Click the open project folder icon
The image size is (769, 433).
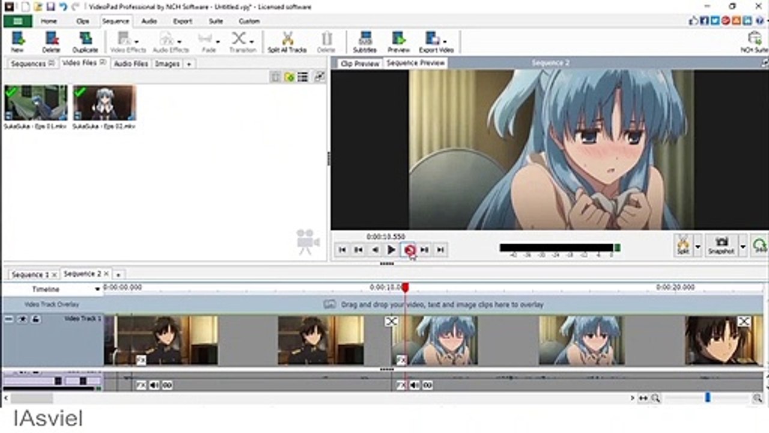(37, 6)
